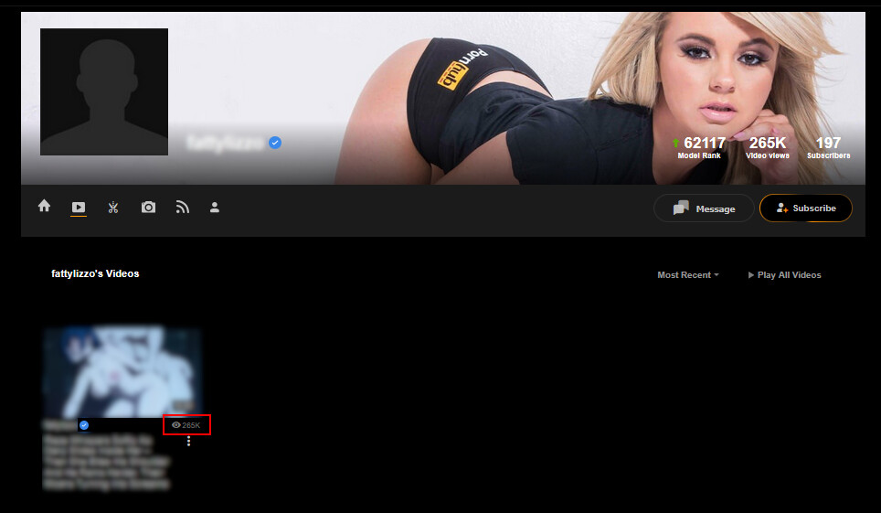Click the 197 Subscribers stat
881x513 pixels.
coord(828,148)
